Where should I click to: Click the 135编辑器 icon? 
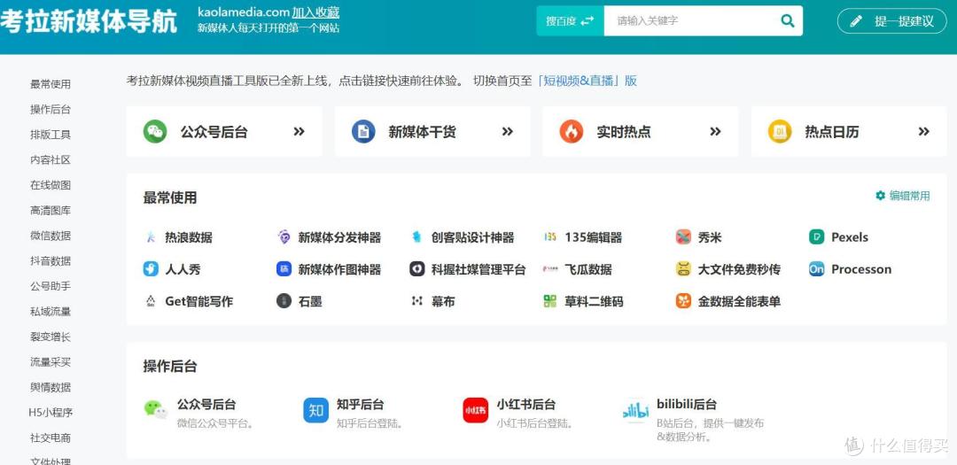tap(550, 237)
